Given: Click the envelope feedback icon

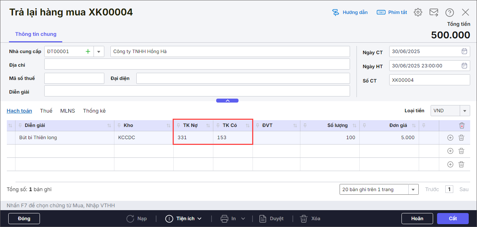Looking at the screenshot, I should 434,12.
